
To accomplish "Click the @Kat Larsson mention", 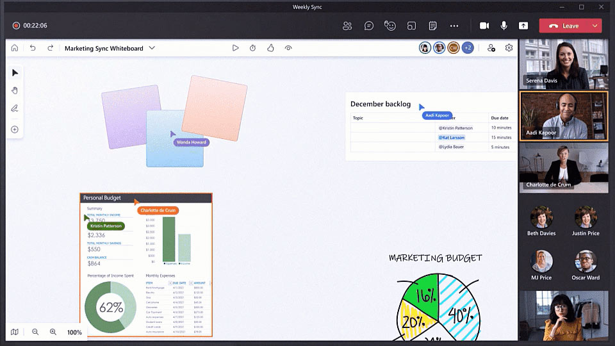I will point(452,138).
